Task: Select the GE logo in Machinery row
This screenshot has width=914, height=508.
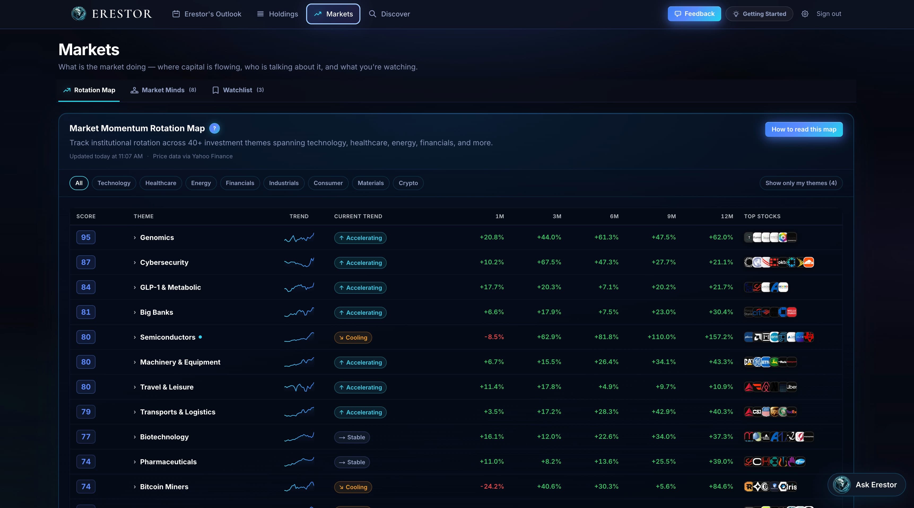Action: click(757, 362)
